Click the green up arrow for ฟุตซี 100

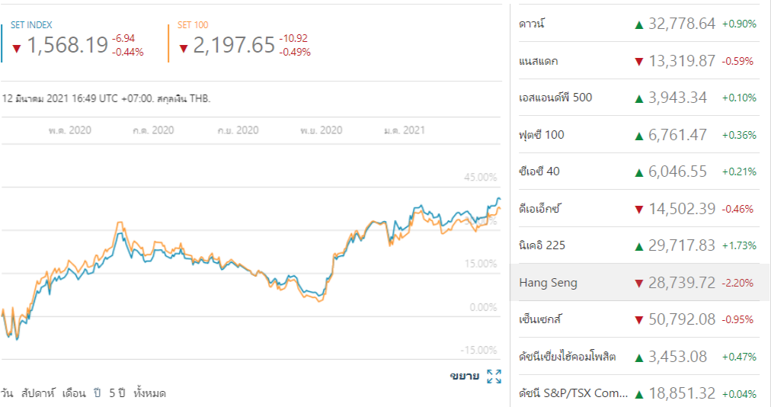pos(638,136)
